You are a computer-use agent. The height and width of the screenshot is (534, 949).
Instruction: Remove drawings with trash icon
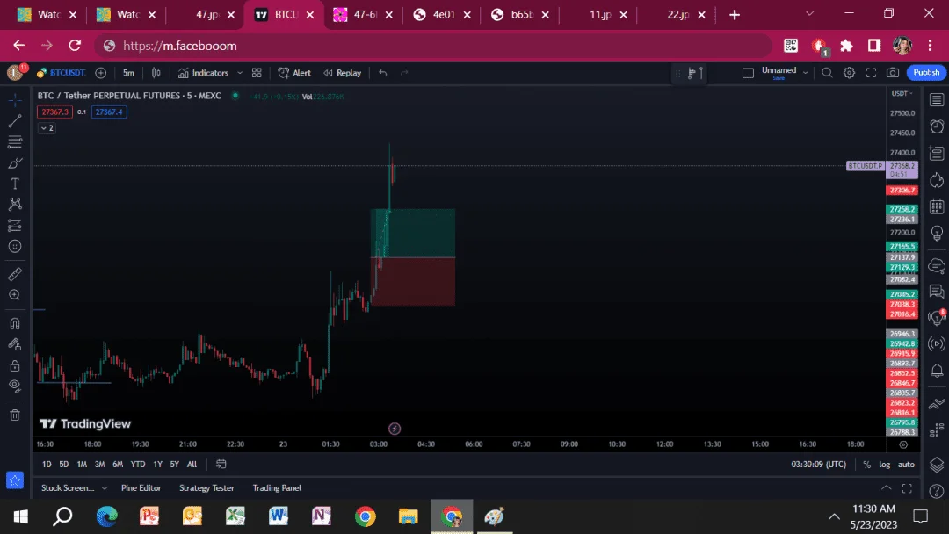(x=15, y=415)
